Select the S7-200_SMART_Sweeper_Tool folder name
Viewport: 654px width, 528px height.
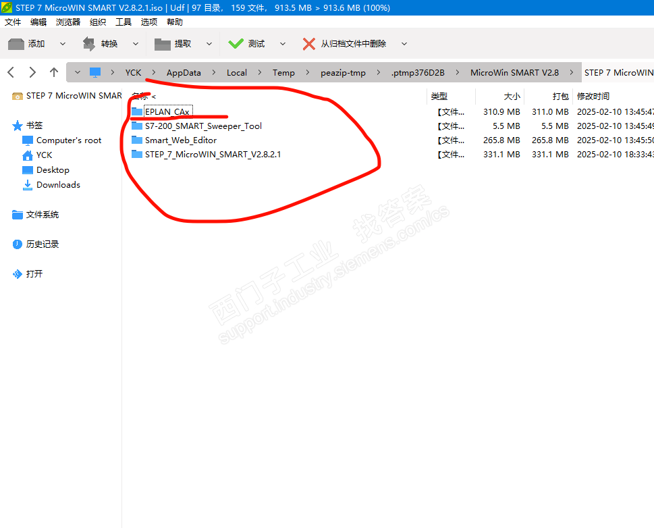pos(204,126)
